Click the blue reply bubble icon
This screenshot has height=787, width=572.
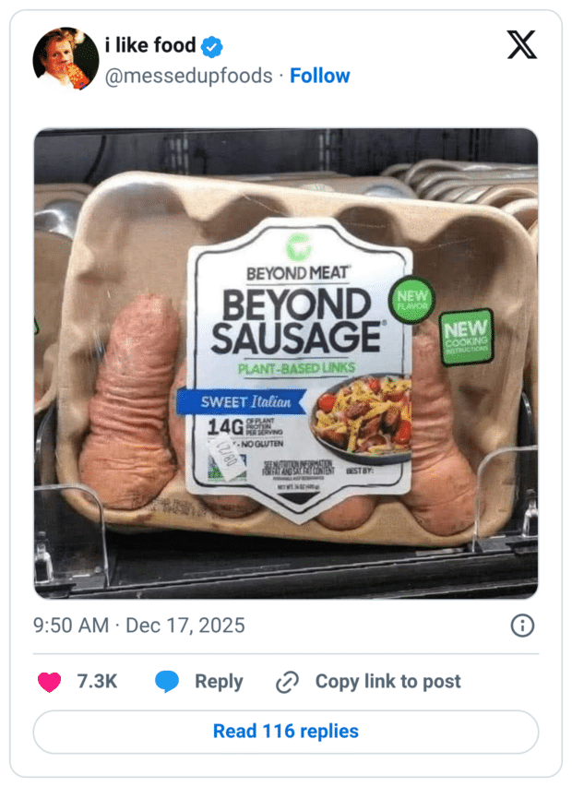(167, 682)
